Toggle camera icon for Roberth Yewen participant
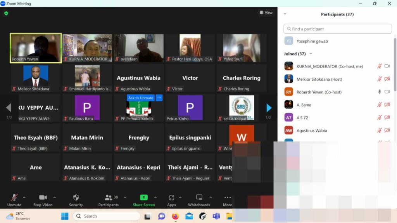 point(387,92)
